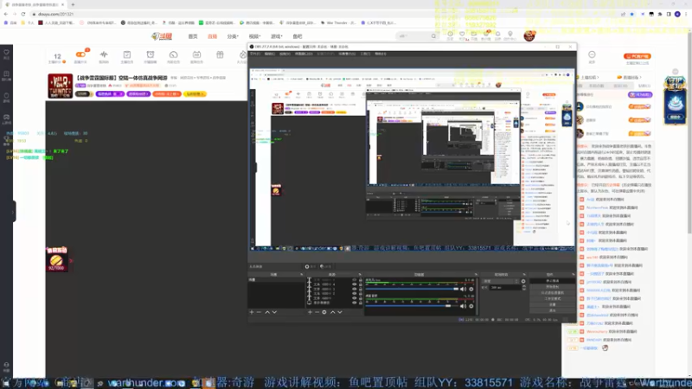
Task: Open the gift box icon in streamer toolbar
Action: 220,54
